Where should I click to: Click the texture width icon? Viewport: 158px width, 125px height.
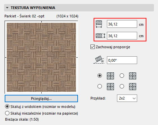click(x=99, y=24)
